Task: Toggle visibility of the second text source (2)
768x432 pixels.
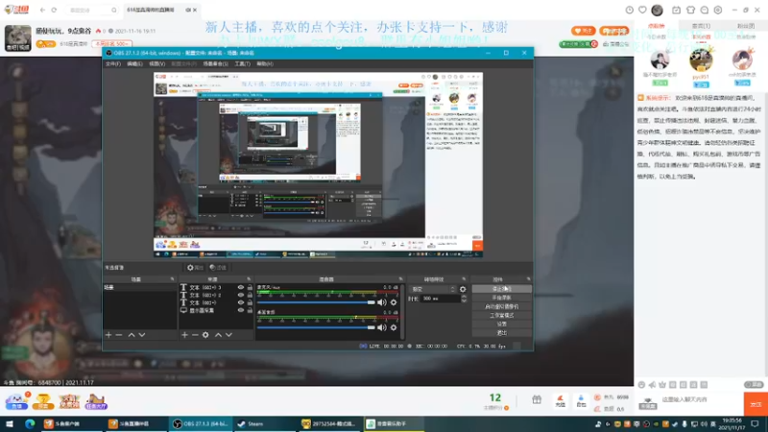Action: (x=241, y=295)
